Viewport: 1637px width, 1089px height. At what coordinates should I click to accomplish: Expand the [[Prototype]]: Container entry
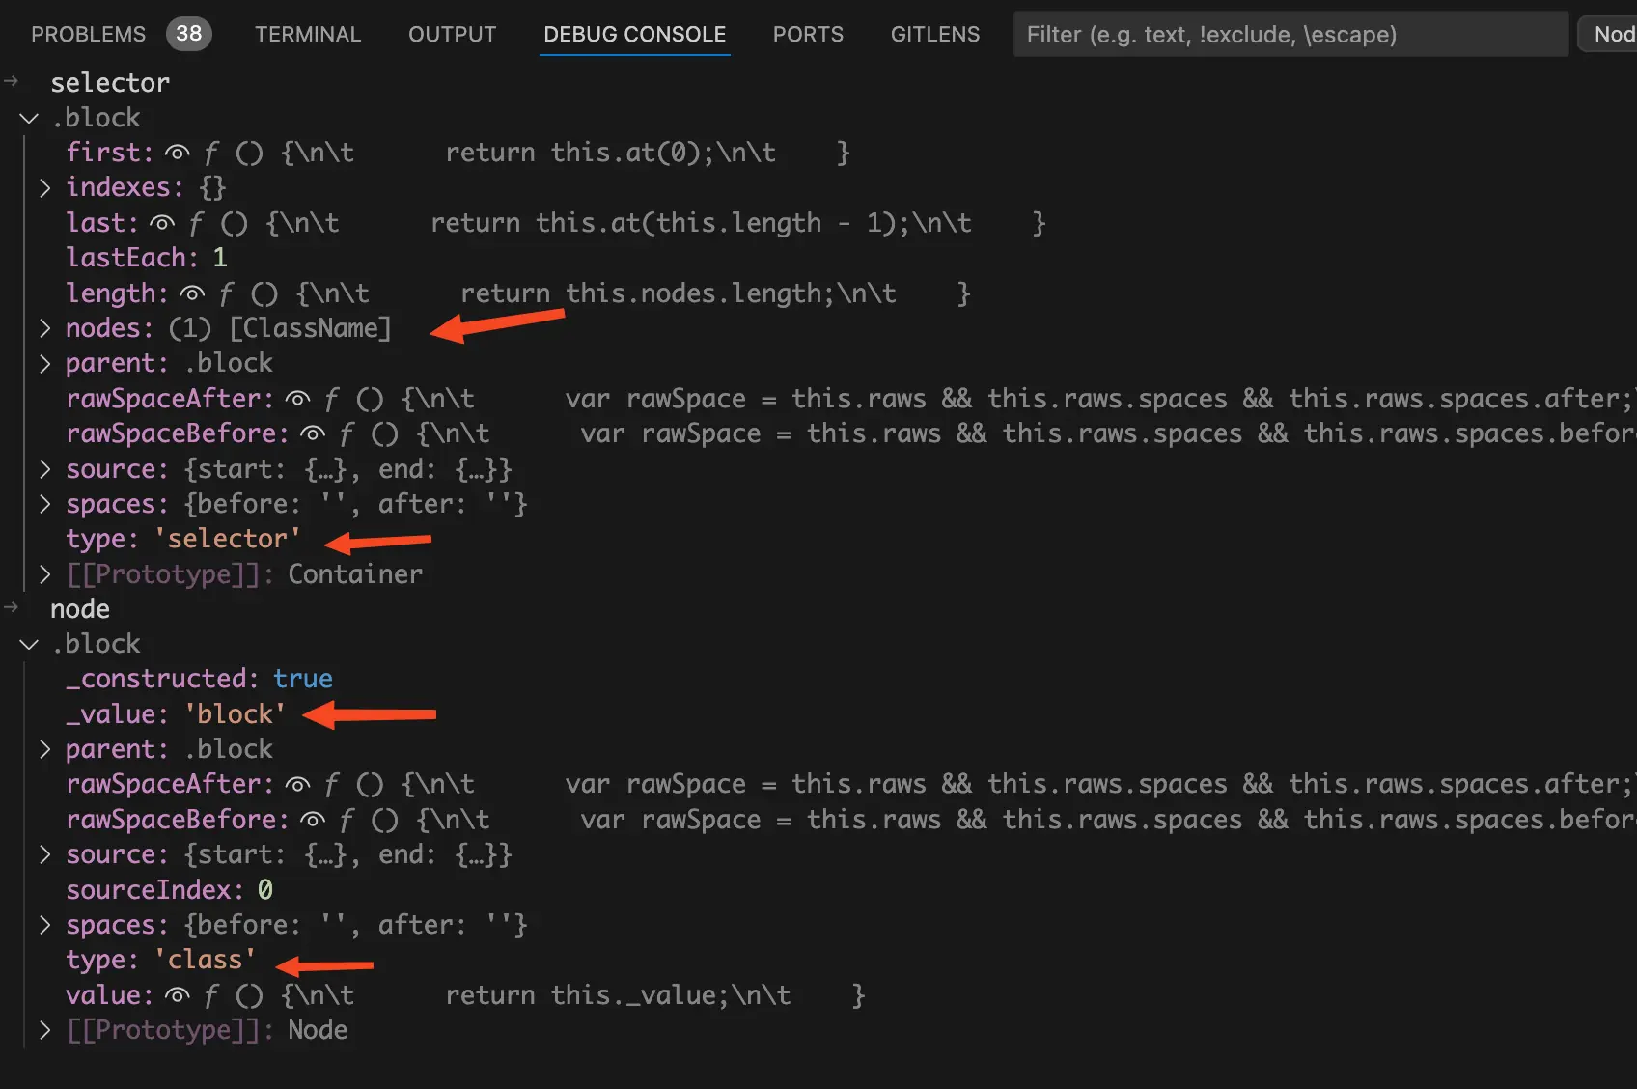pos(44,574)
